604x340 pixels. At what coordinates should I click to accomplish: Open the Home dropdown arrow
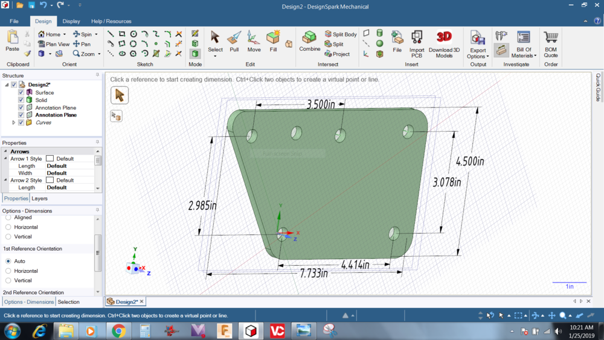pos(65,34)
